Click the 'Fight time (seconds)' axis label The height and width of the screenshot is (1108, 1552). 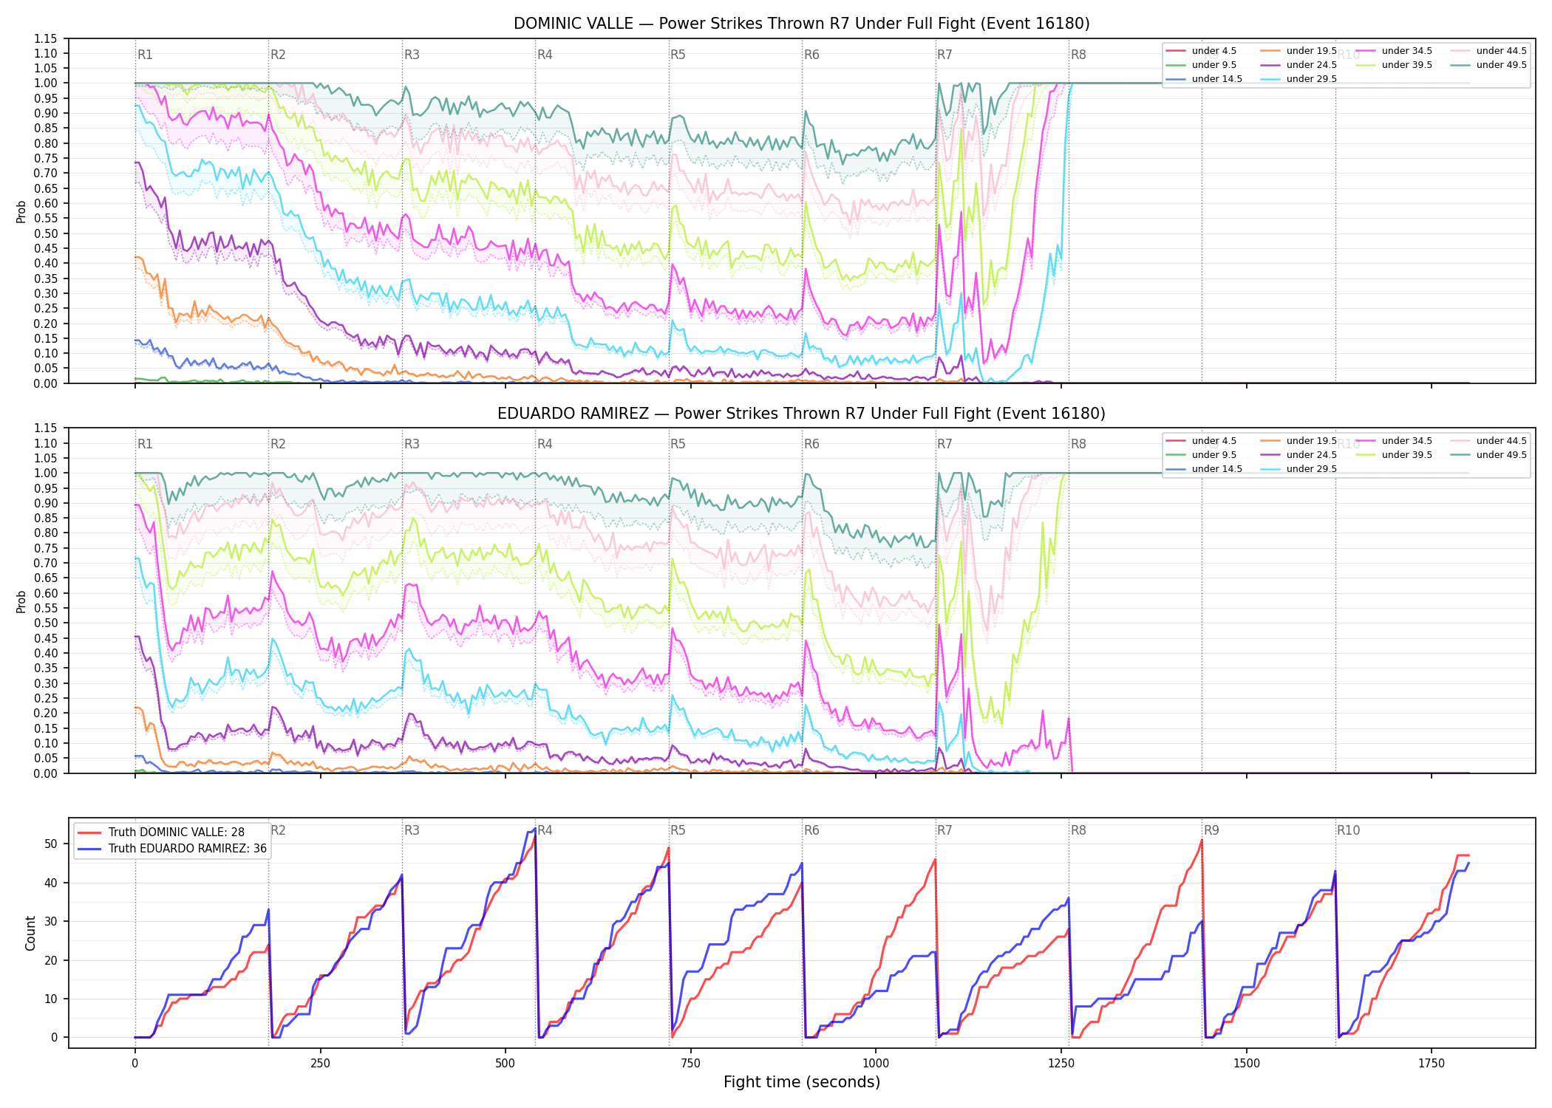click(x=801, y=1082)
